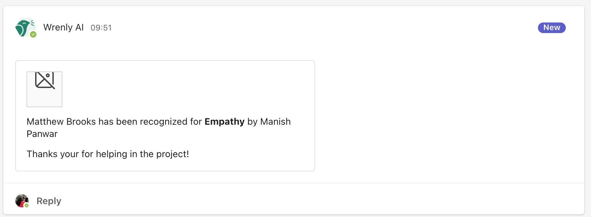Click the word Panwar on the second line
The image size is (591, 217).
pyautogui.click(x=42, y=134)
